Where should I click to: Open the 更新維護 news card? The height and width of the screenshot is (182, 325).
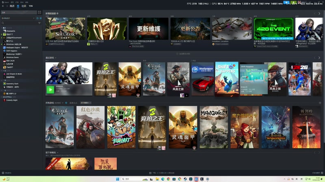(149, 29)
